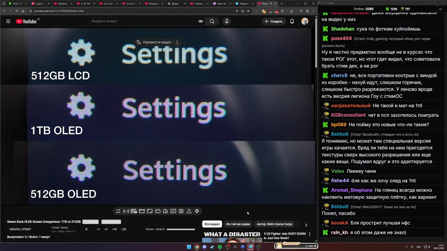Viewport: 447px width, 251px height.
Task: Open the YouTube notifications bell
Action: coord(292,21)
